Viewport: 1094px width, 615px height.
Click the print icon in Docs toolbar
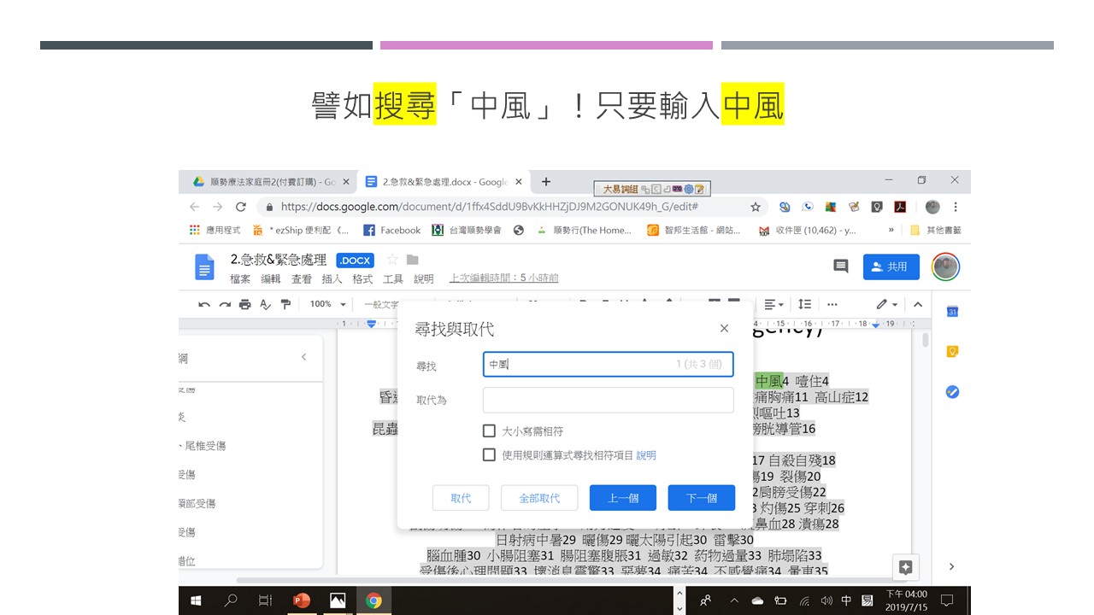pyautogui.click(x=245, y=304)
